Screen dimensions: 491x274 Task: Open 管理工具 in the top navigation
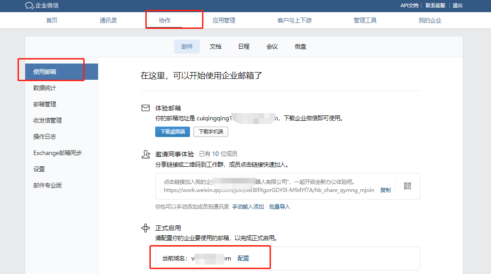click(365, 20)
